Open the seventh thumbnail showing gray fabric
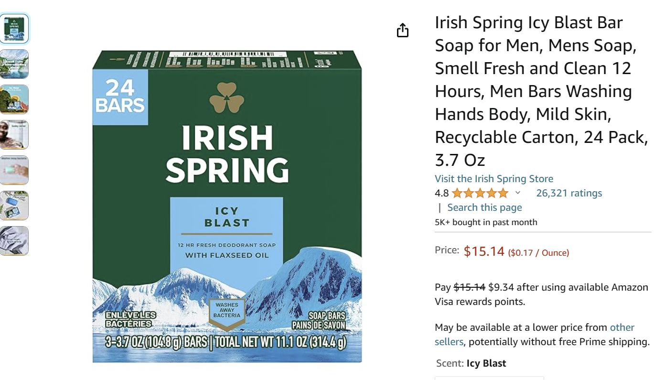 point(14,241)
